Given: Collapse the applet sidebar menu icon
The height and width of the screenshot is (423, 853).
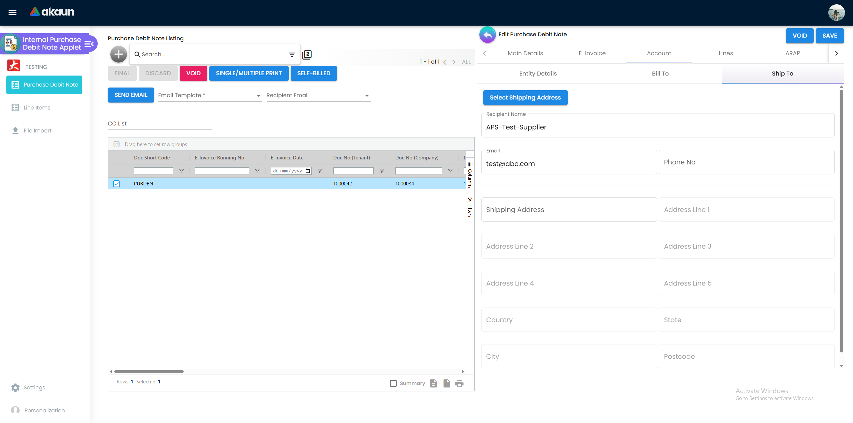Looking at the screenshot, I should click(x=89, y=44).
